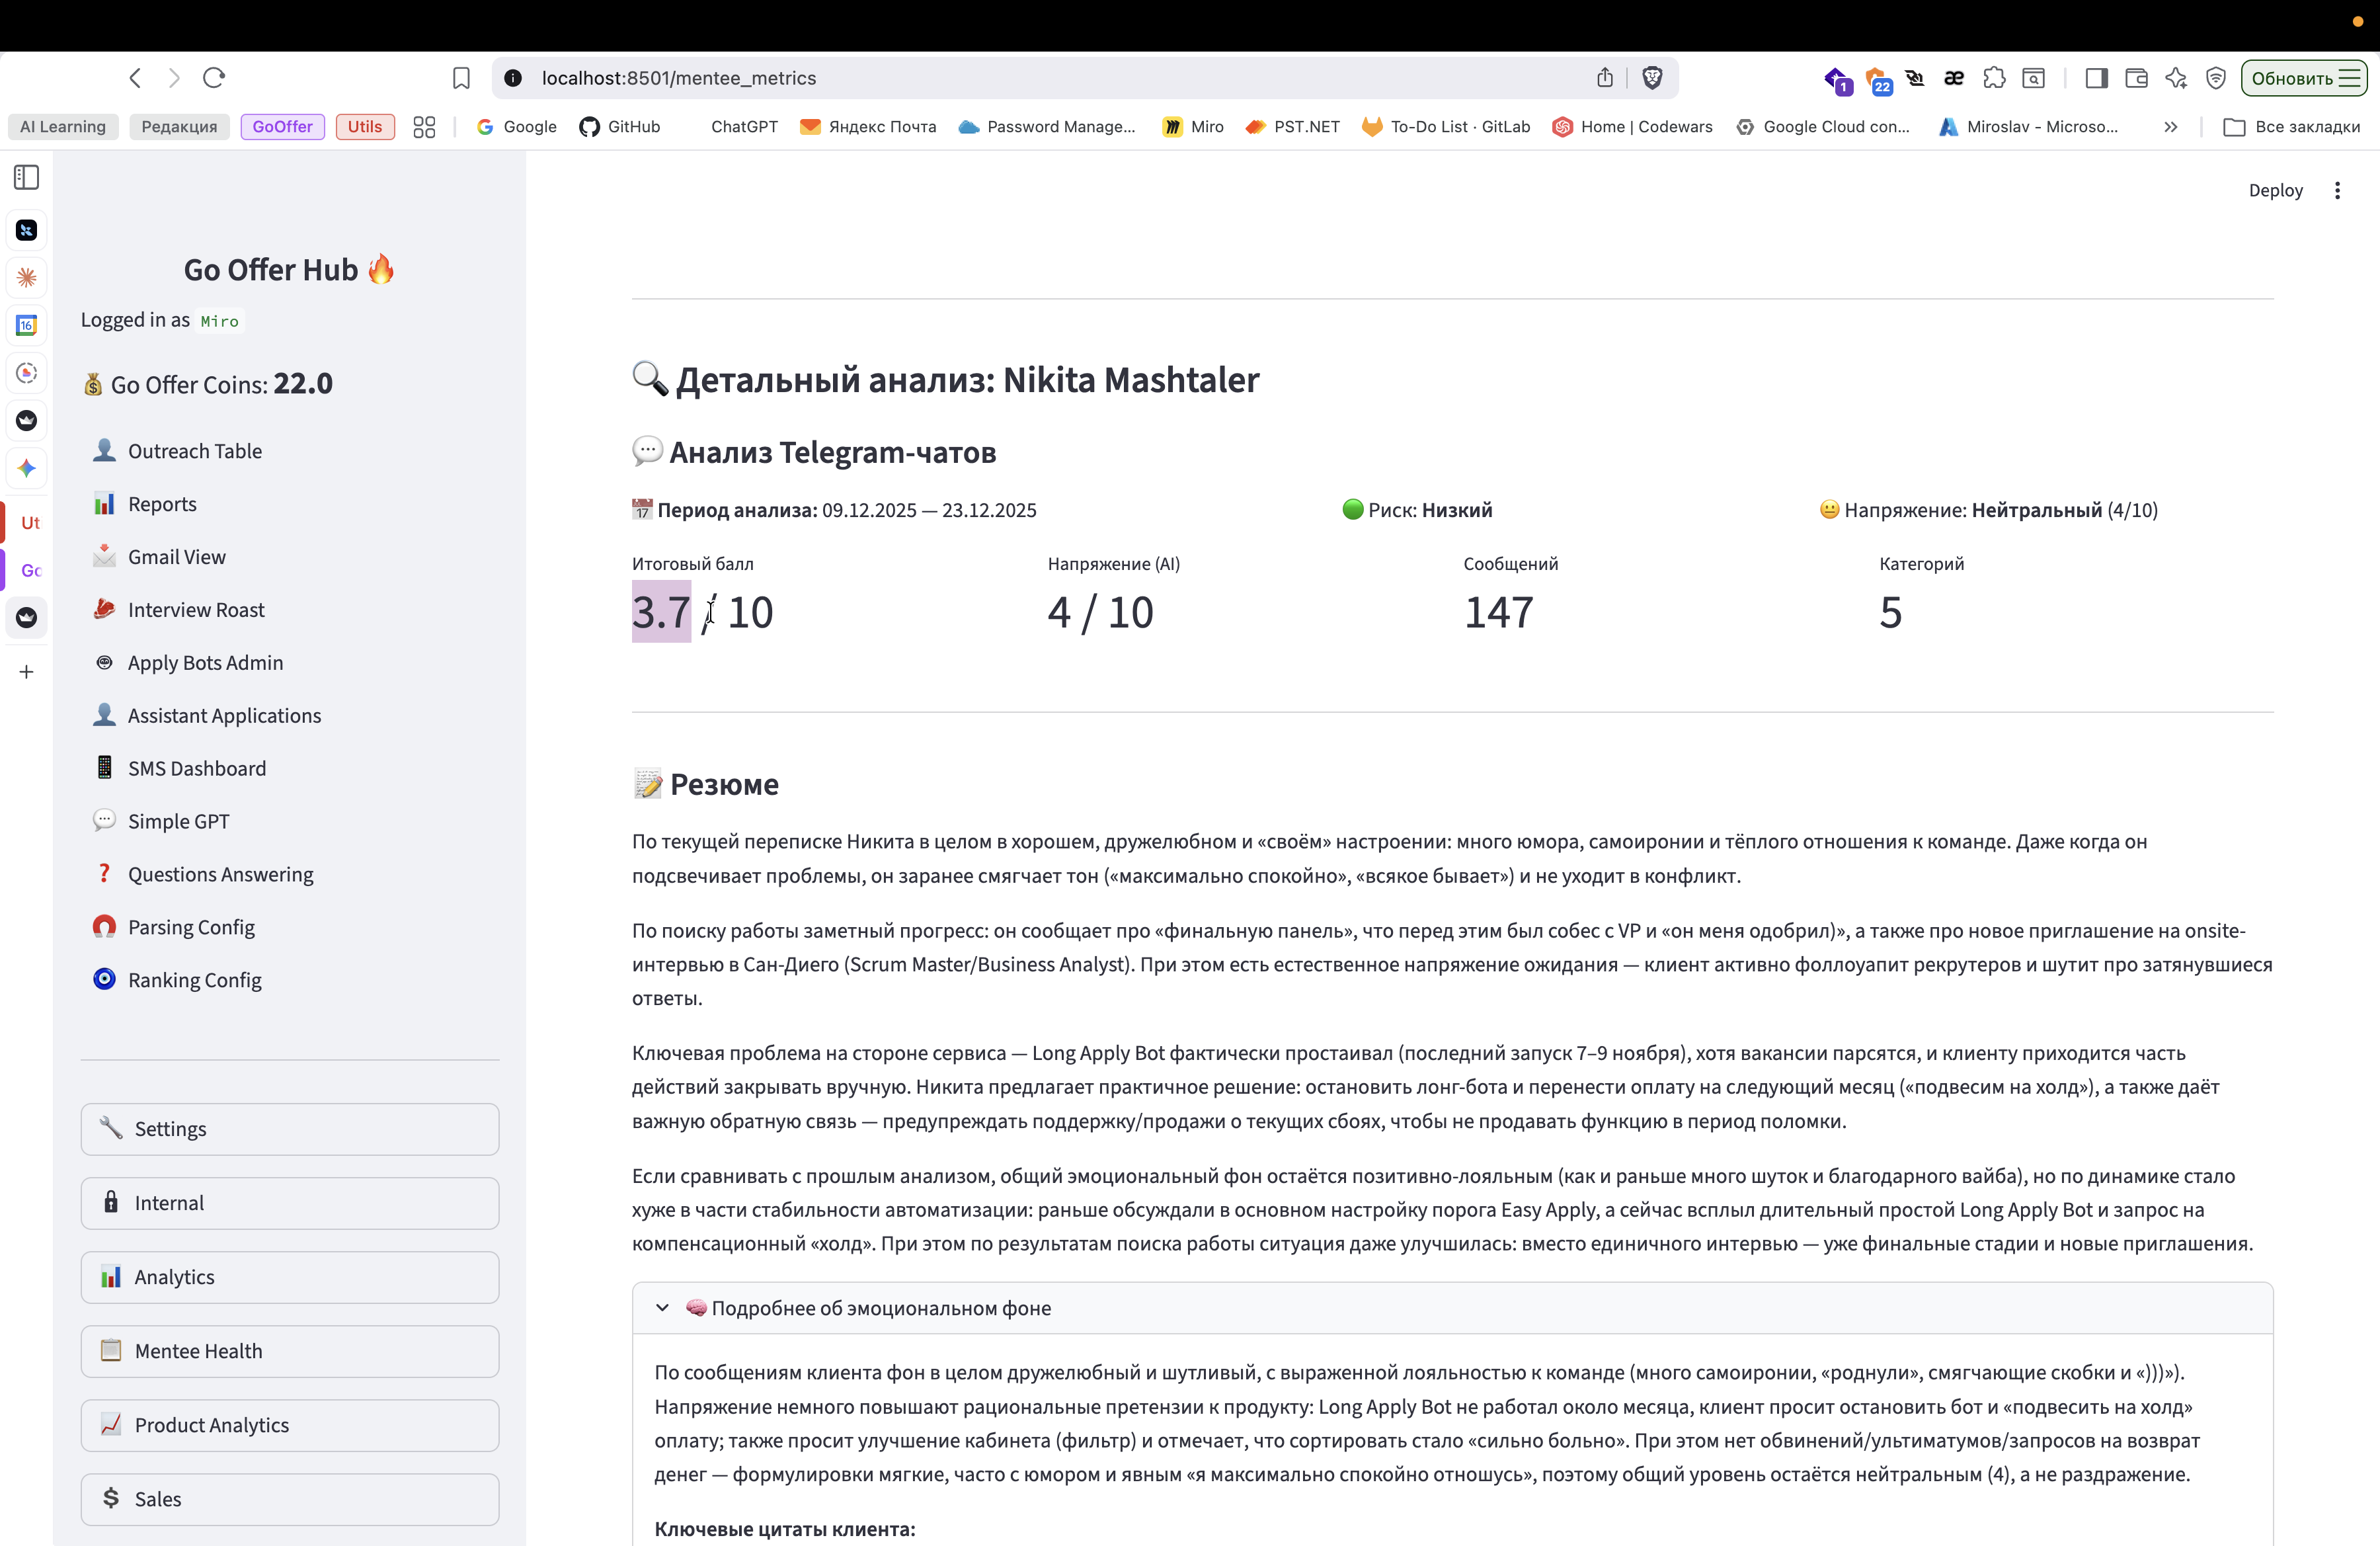Click the Mentee Health button
This screenshot has width=2380, height=1546.
290,1351
